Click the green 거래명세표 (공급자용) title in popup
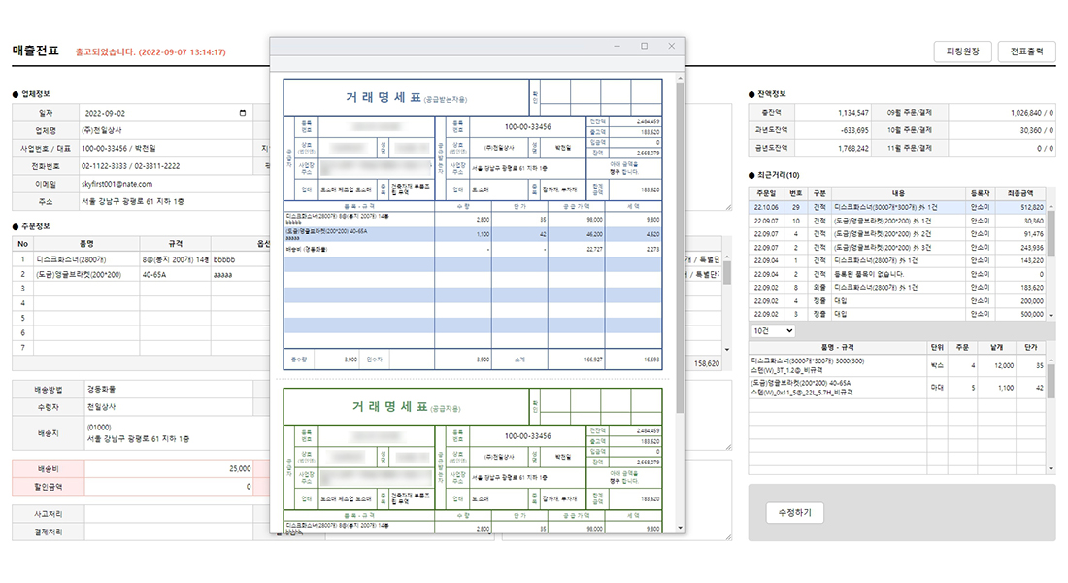This screenshot has height=583, width=1068. point(406,407)
